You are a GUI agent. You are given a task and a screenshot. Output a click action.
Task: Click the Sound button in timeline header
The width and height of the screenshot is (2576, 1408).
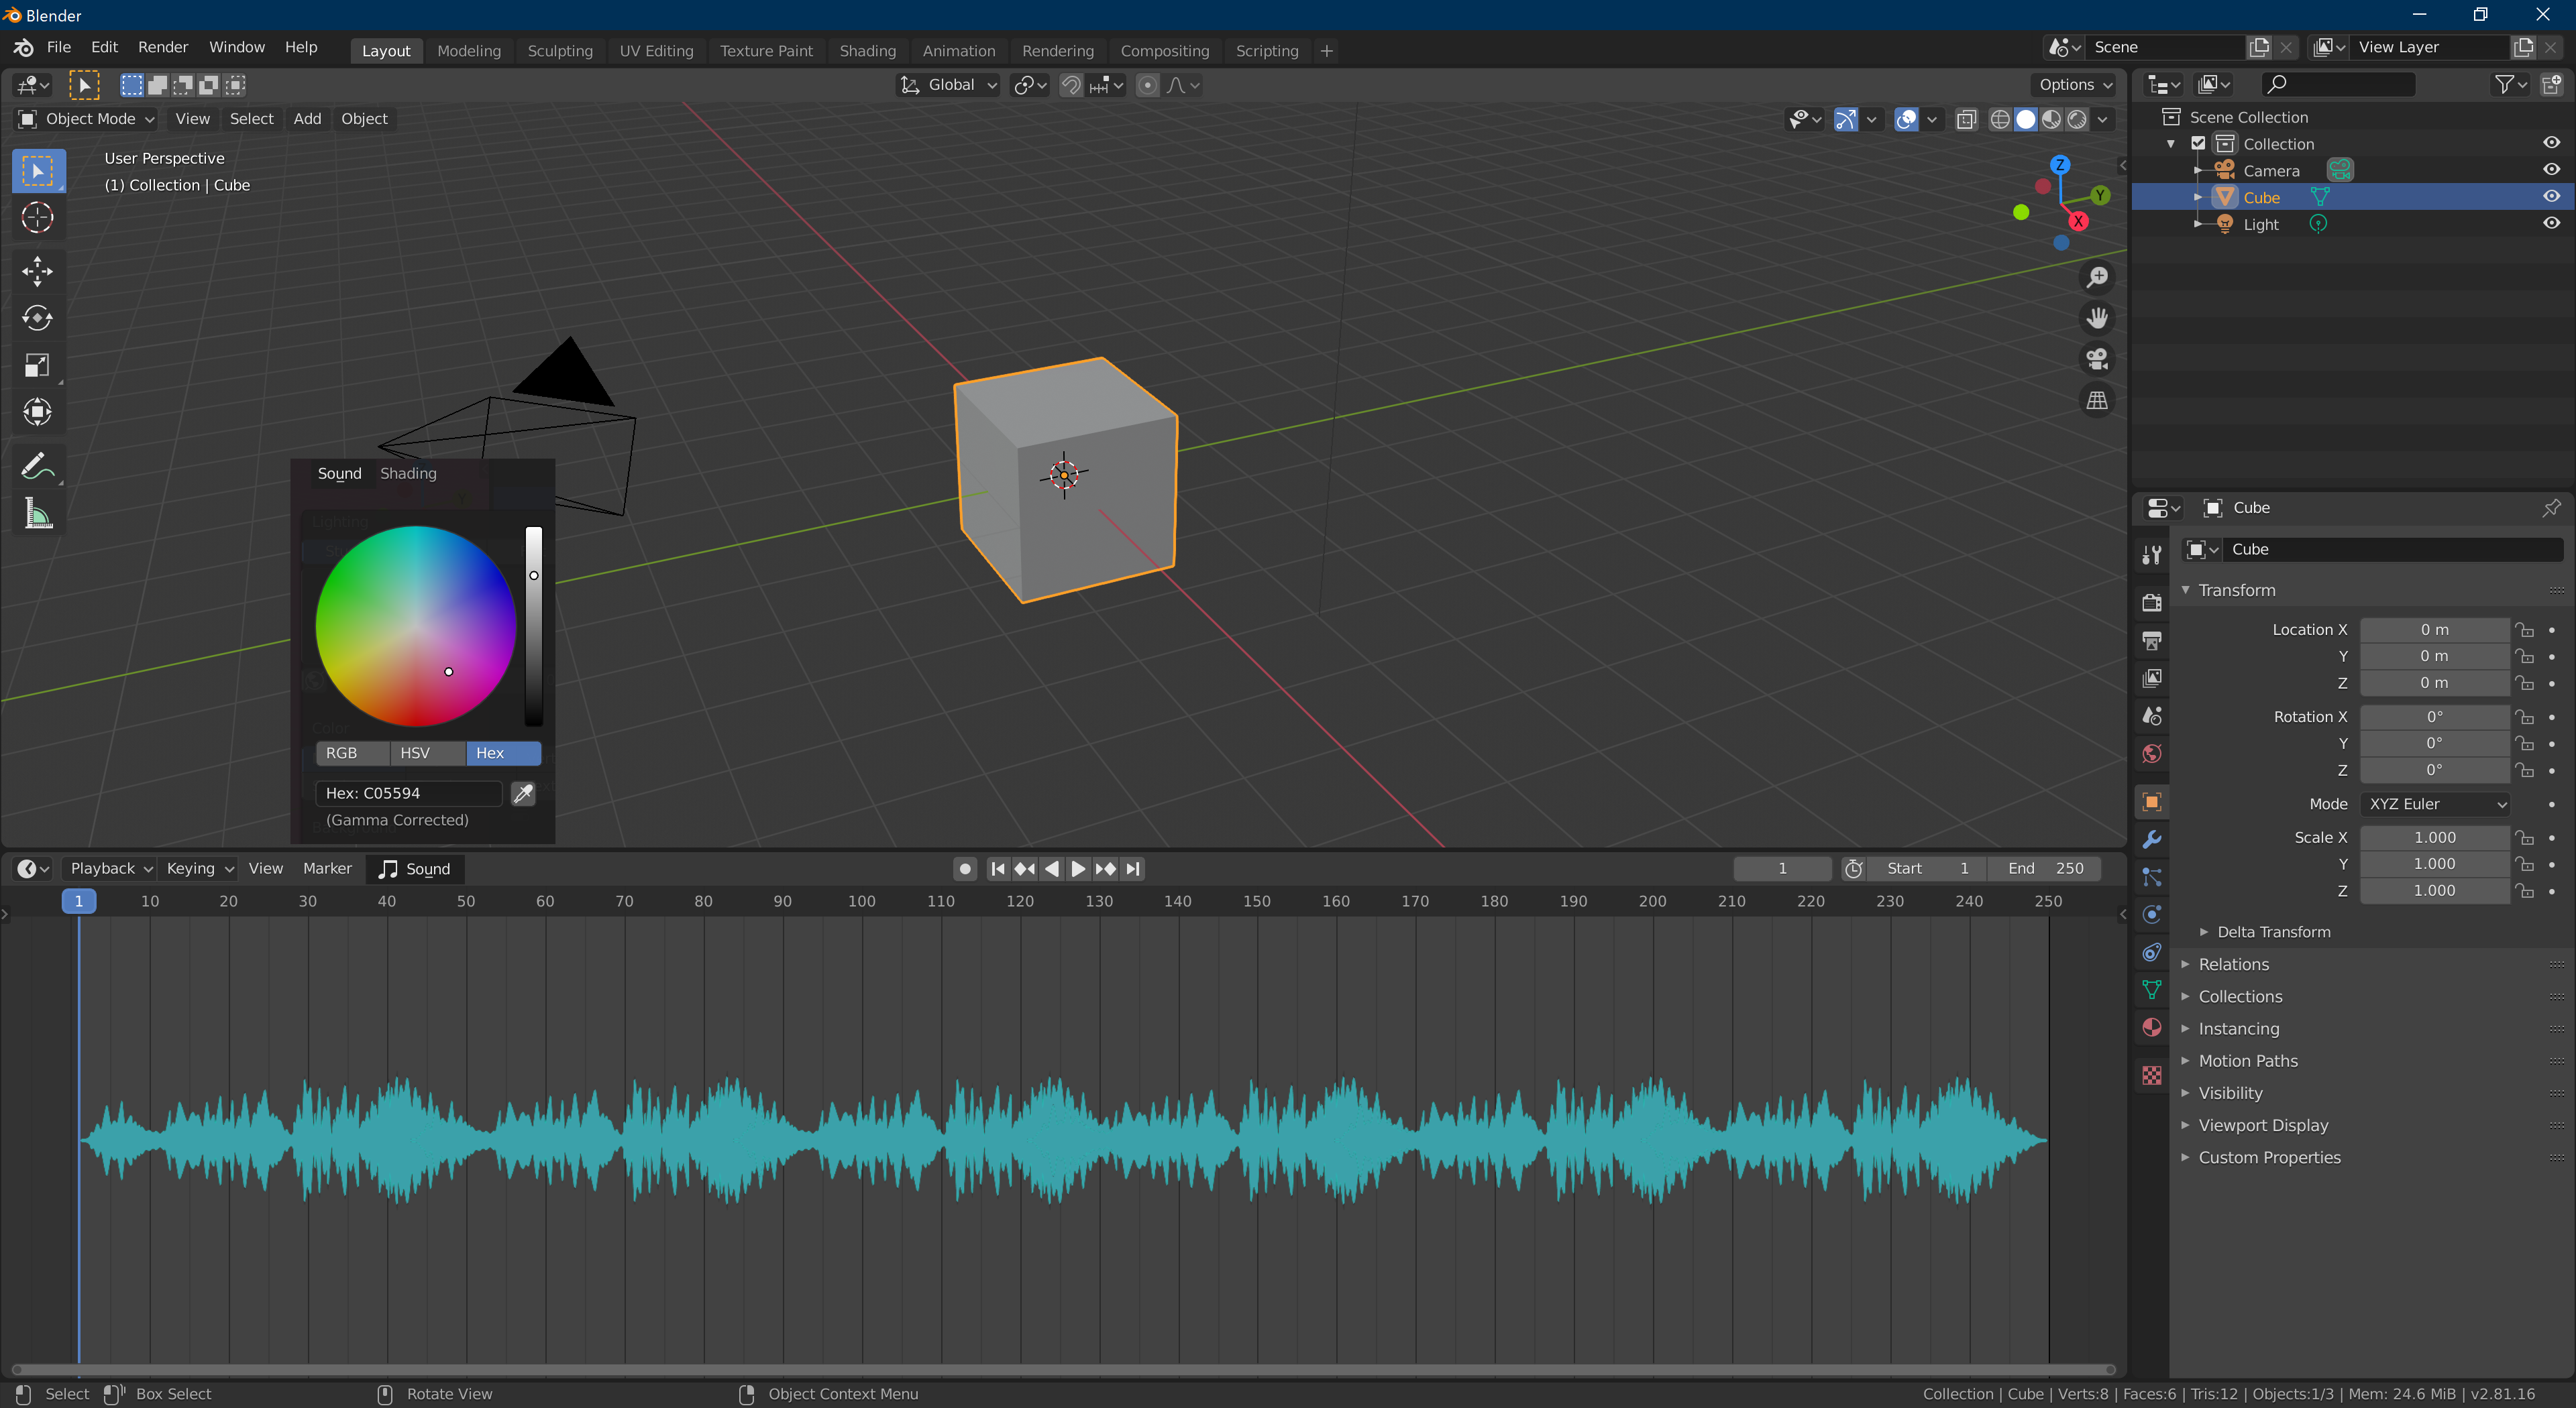[415, 868]
